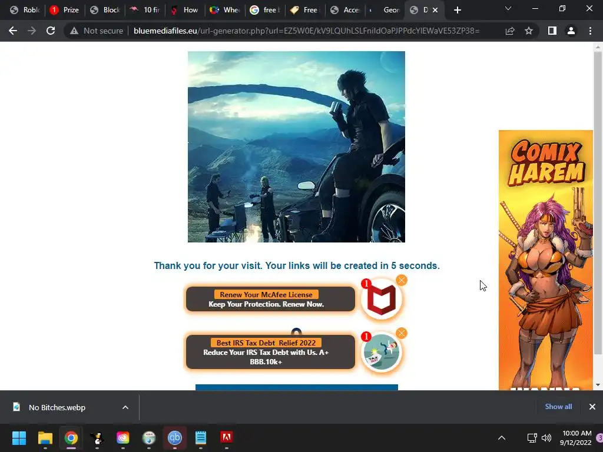
Task: Open the Creative Cloud taskbar app
Action: point(123,438)
